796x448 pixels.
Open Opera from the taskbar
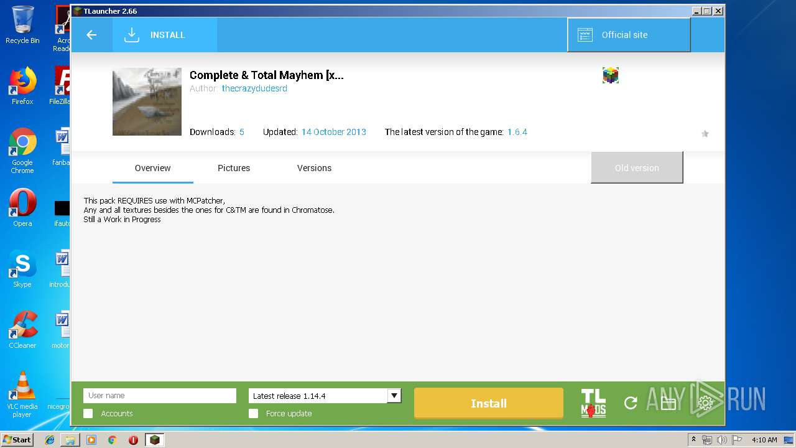point(133,440)
